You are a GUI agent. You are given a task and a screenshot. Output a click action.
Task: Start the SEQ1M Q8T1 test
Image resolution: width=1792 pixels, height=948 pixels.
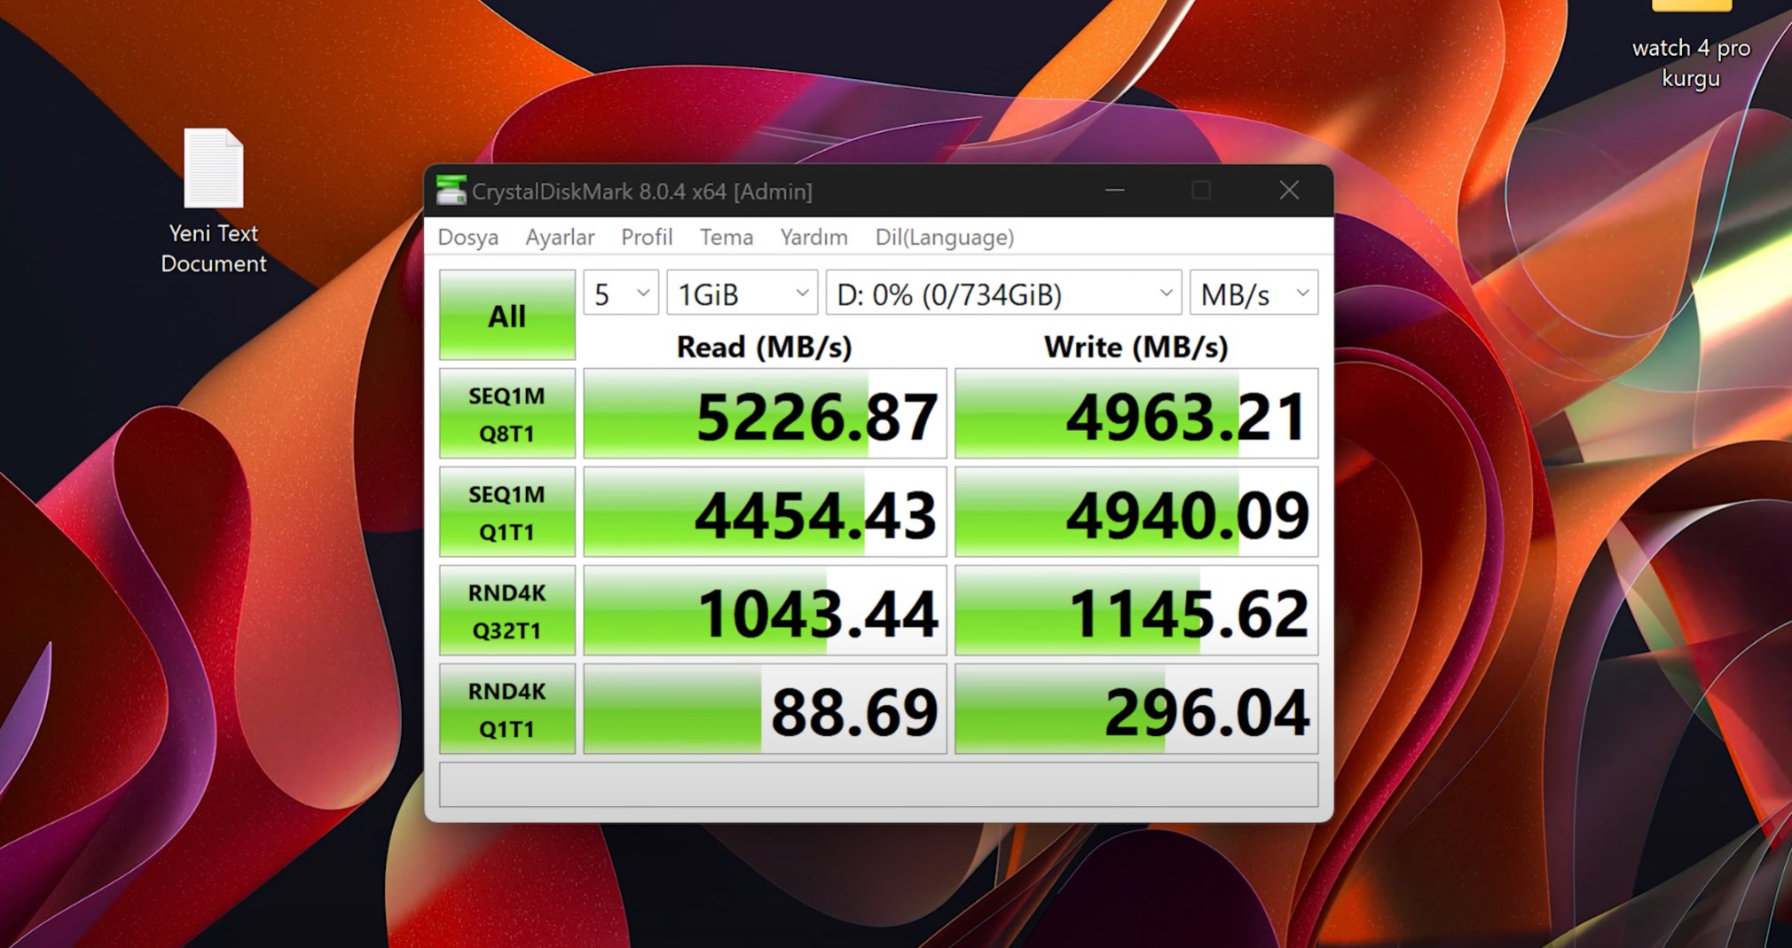(507, 413)
